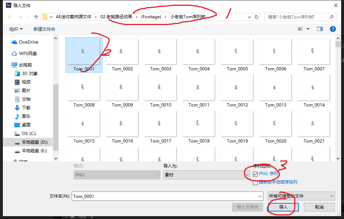Go up one folder level
The width and height of the screenshot is (344, 219).
click(36, 17)
